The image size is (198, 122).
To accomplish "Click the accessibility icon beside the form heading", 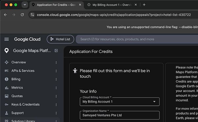I will [x=75, y=71].
